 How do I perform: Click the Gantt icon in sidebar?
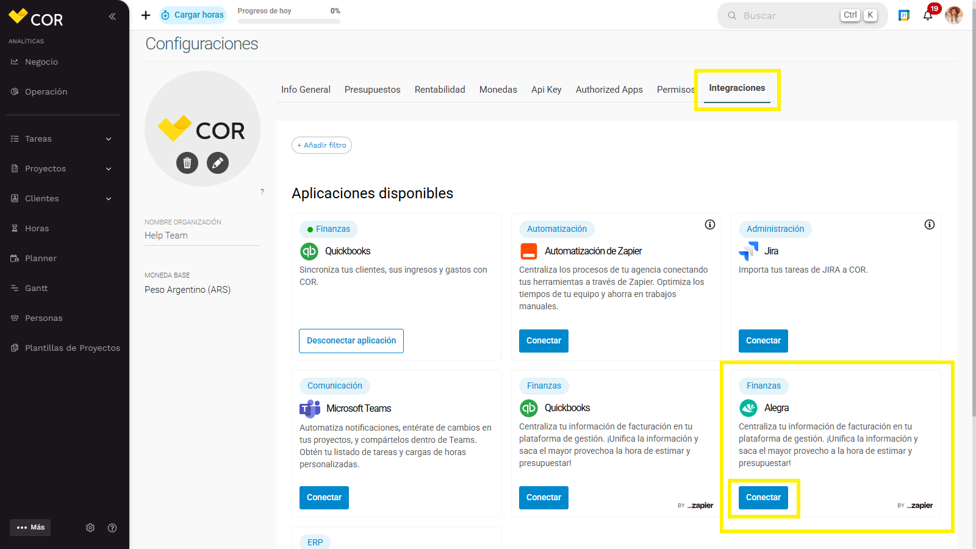[15, 288]
